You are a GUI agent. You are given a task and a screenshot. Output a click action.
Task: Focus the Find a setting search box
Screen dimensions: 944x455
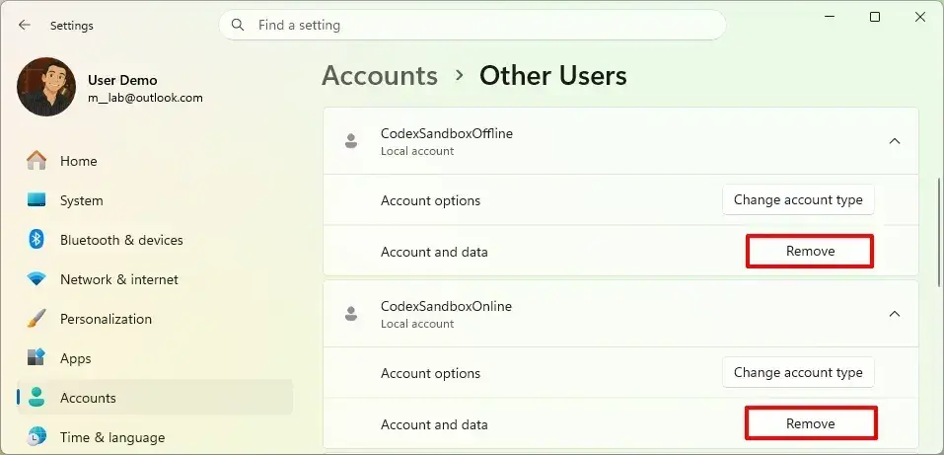click(x=472, y=25)
